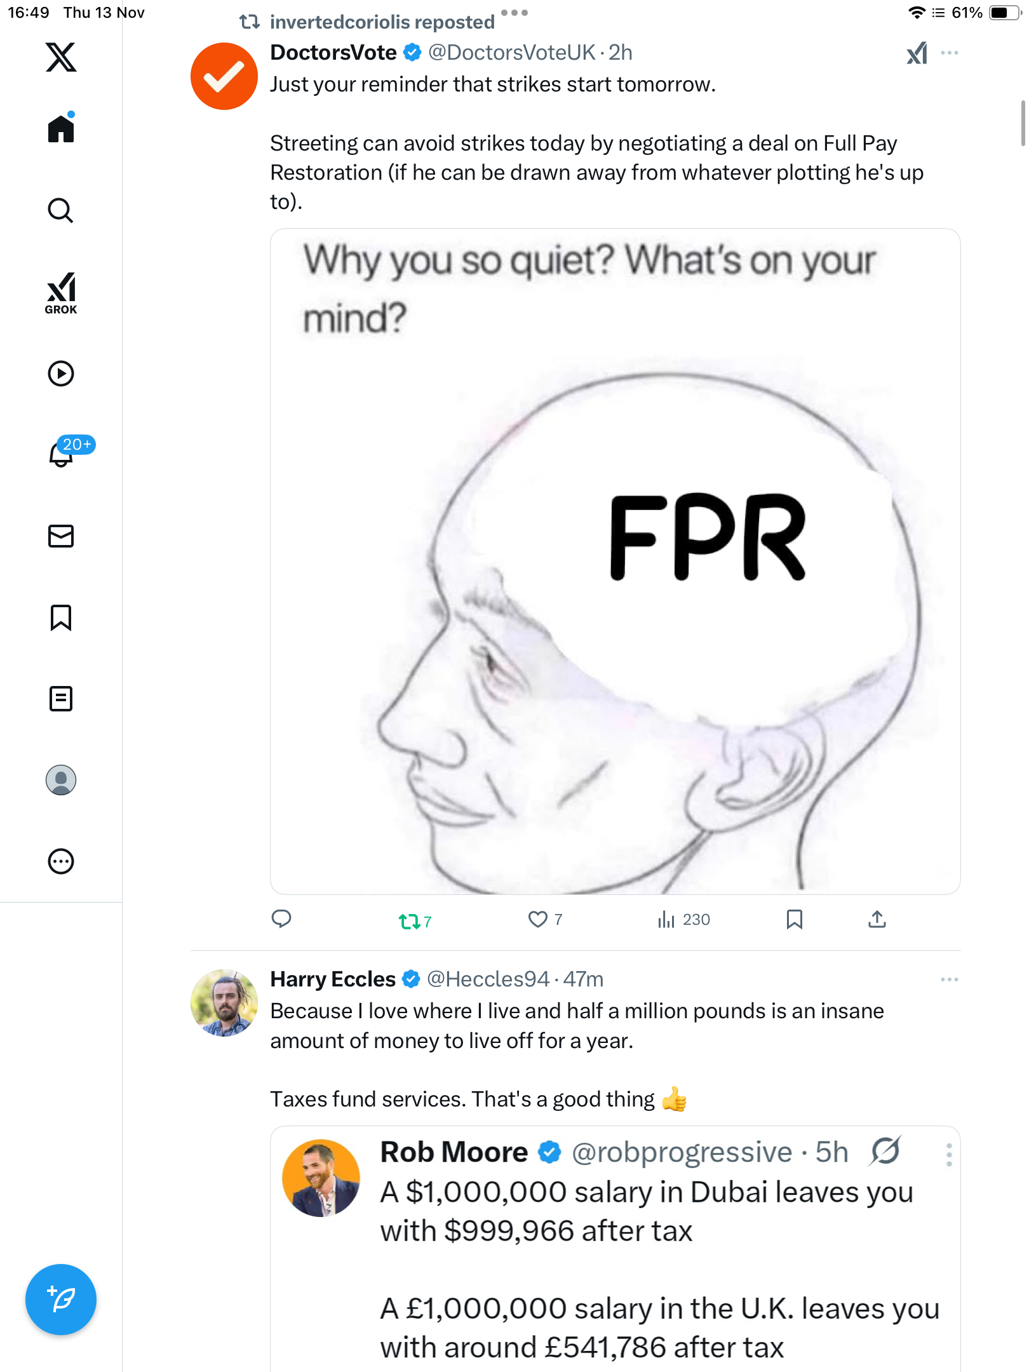Open Notifications with 20+ badge

[62, 454]
